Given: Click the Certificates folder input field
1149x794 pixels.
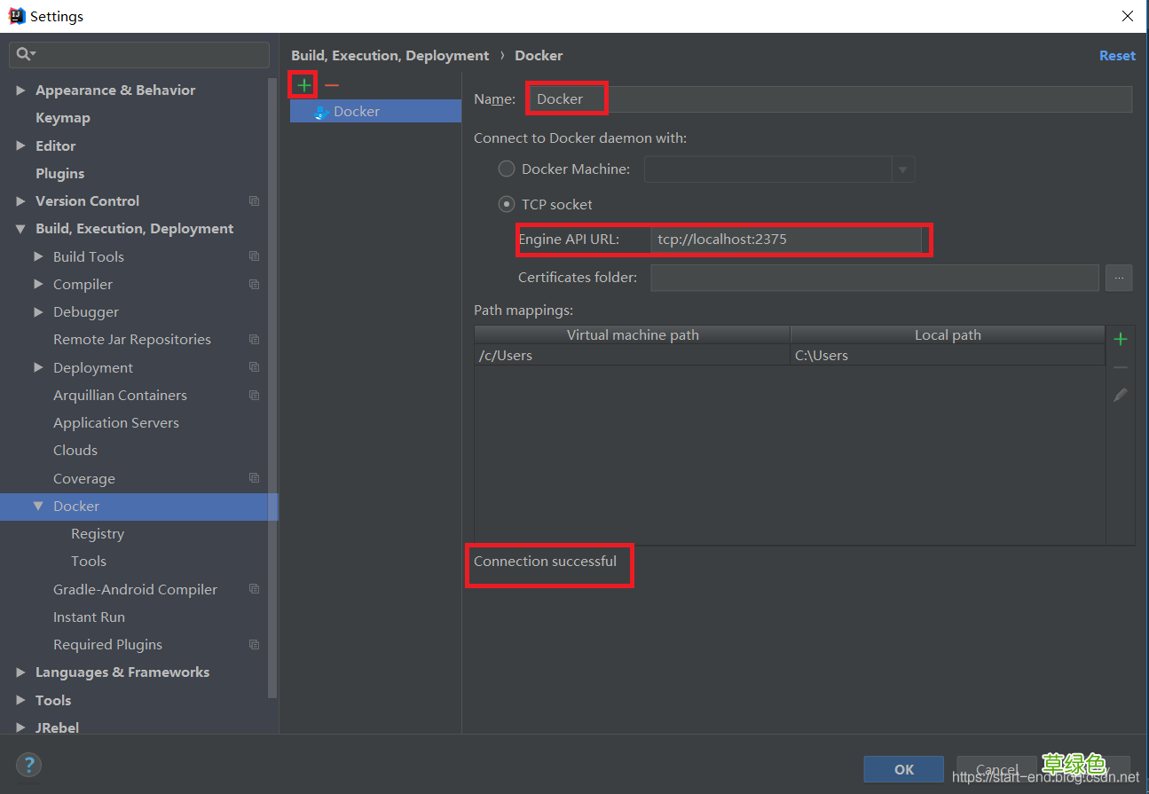Looking at the screenshot, I should click(x=875, y=278).
